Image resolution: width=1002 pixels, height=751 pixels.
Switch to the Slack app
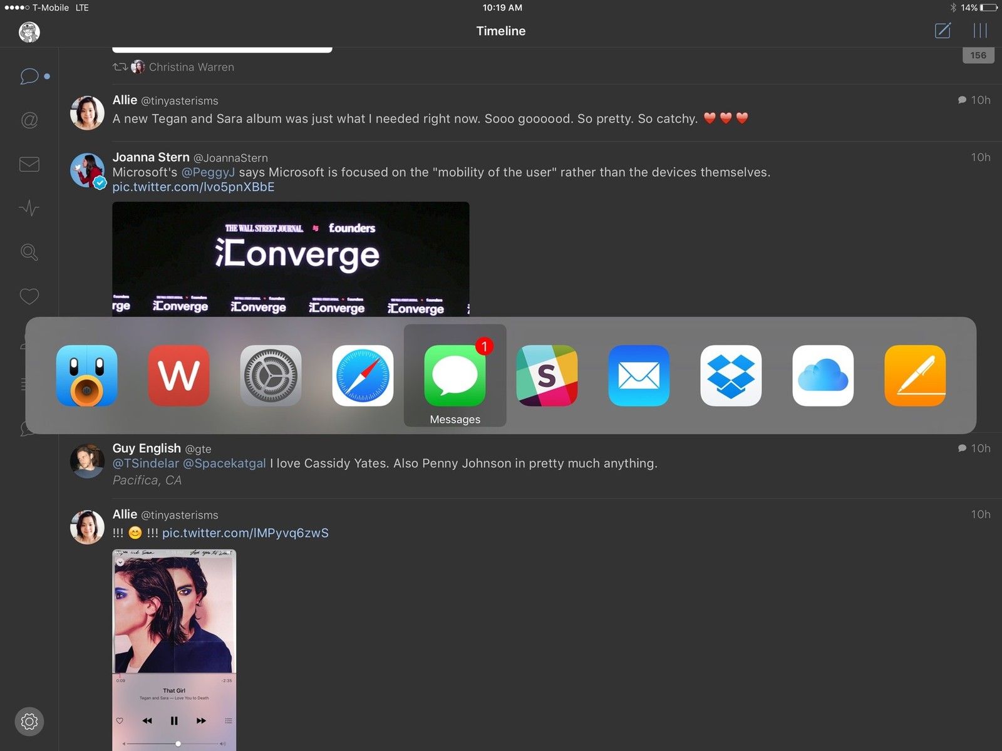pos(547,375)
